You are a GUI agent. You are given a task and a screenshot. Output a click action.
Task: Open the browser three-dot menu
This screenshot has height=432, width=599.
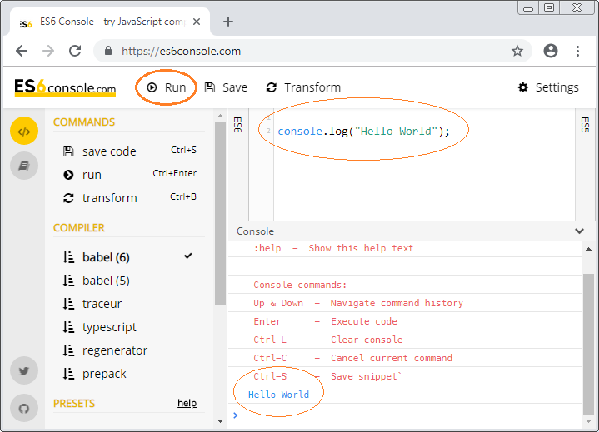point(577,51)
